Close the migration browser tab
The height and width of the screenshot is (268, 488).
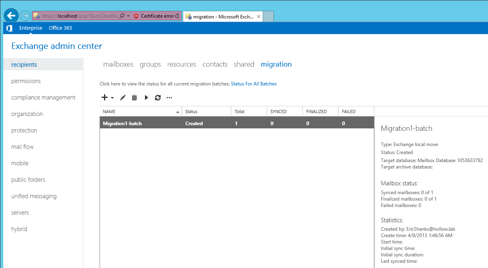(259, 16)
